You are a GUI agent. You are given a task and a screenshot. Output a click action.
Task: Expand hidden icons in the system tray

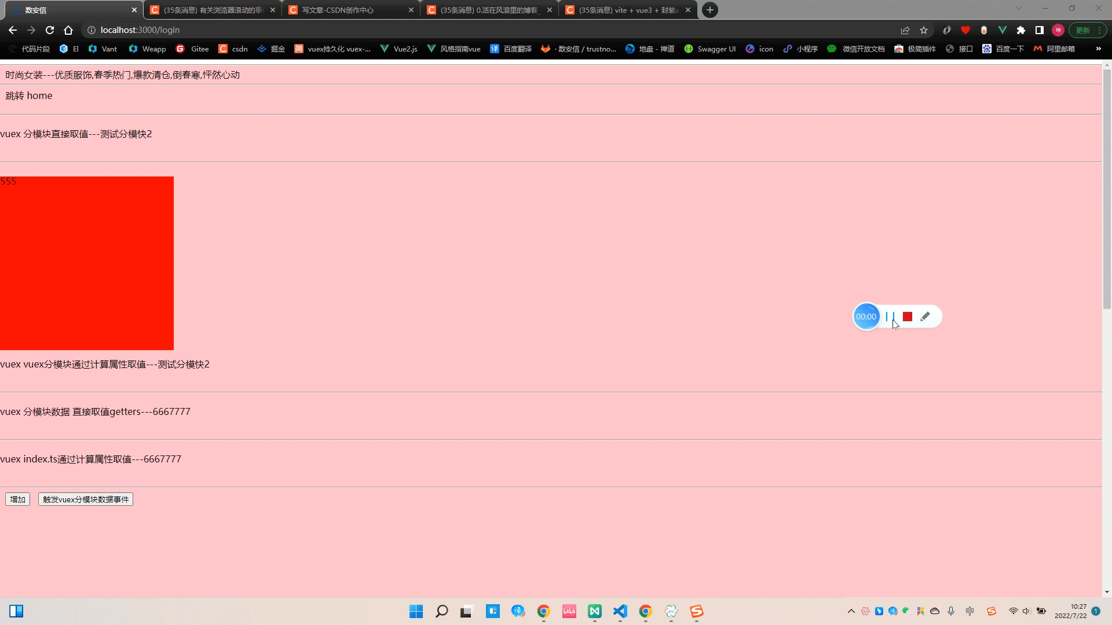click(851, 611)
